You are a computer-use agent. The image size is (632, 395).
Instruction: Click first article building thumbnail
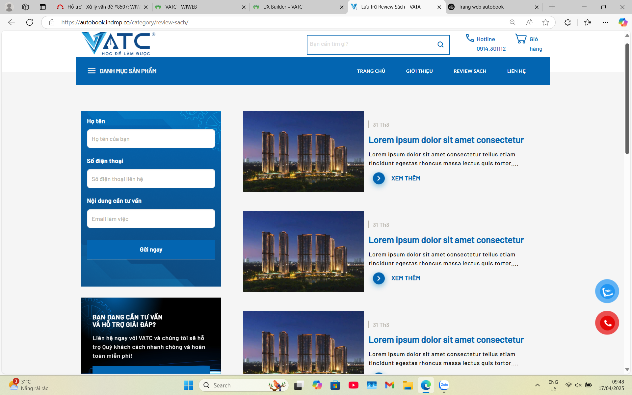303,151
